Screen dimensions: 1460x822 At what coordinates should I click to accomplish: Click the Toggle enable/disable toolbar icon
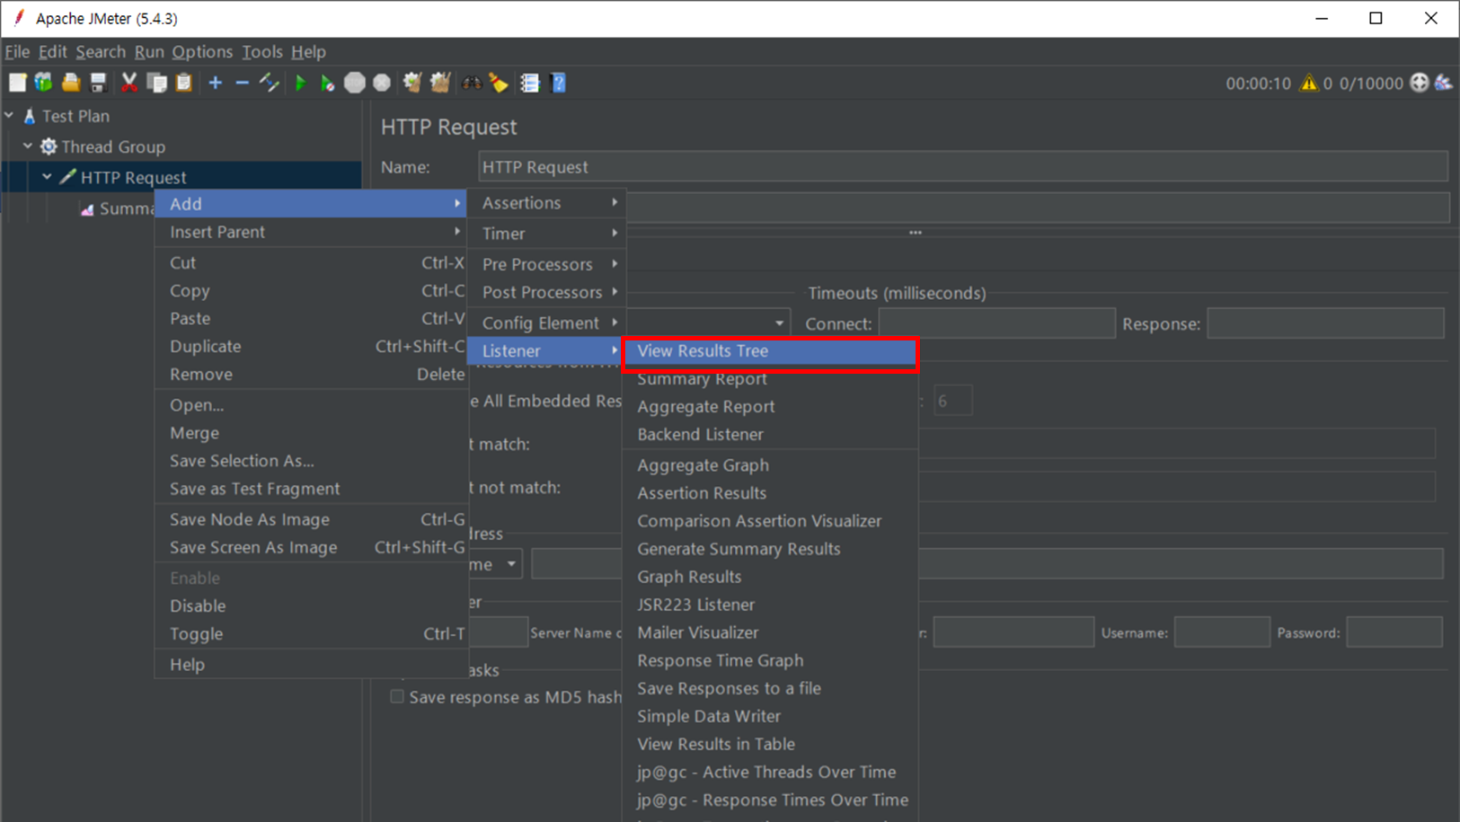270,83
